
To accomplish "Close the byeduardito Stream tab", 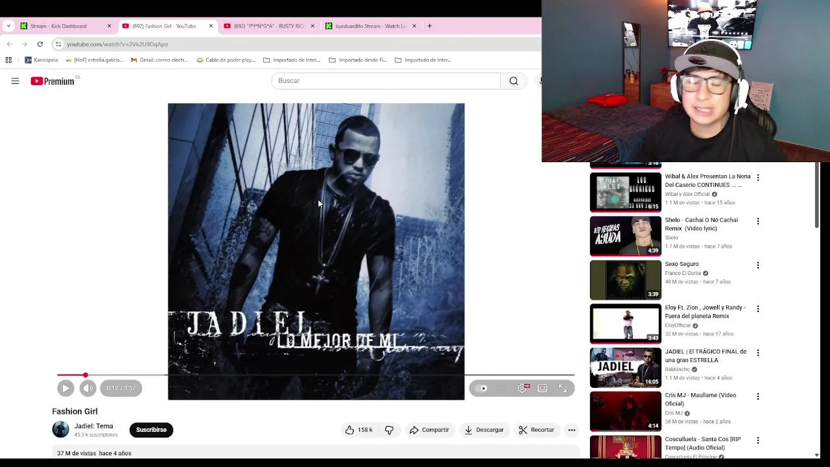I will (x=414, y=26).
